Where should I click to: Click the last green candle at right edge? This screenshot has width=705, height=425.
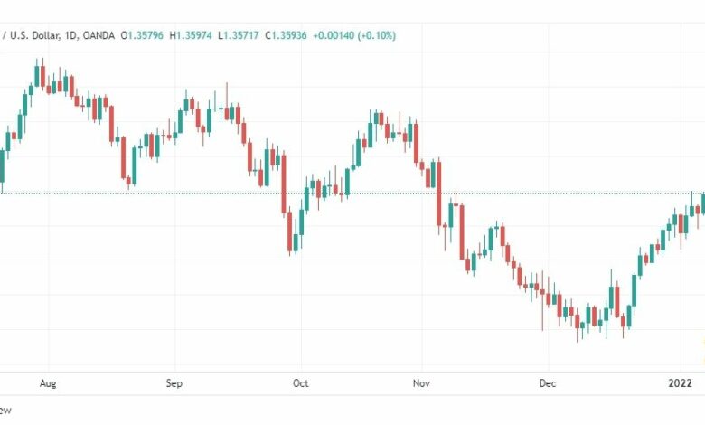[x=703, y=203]
